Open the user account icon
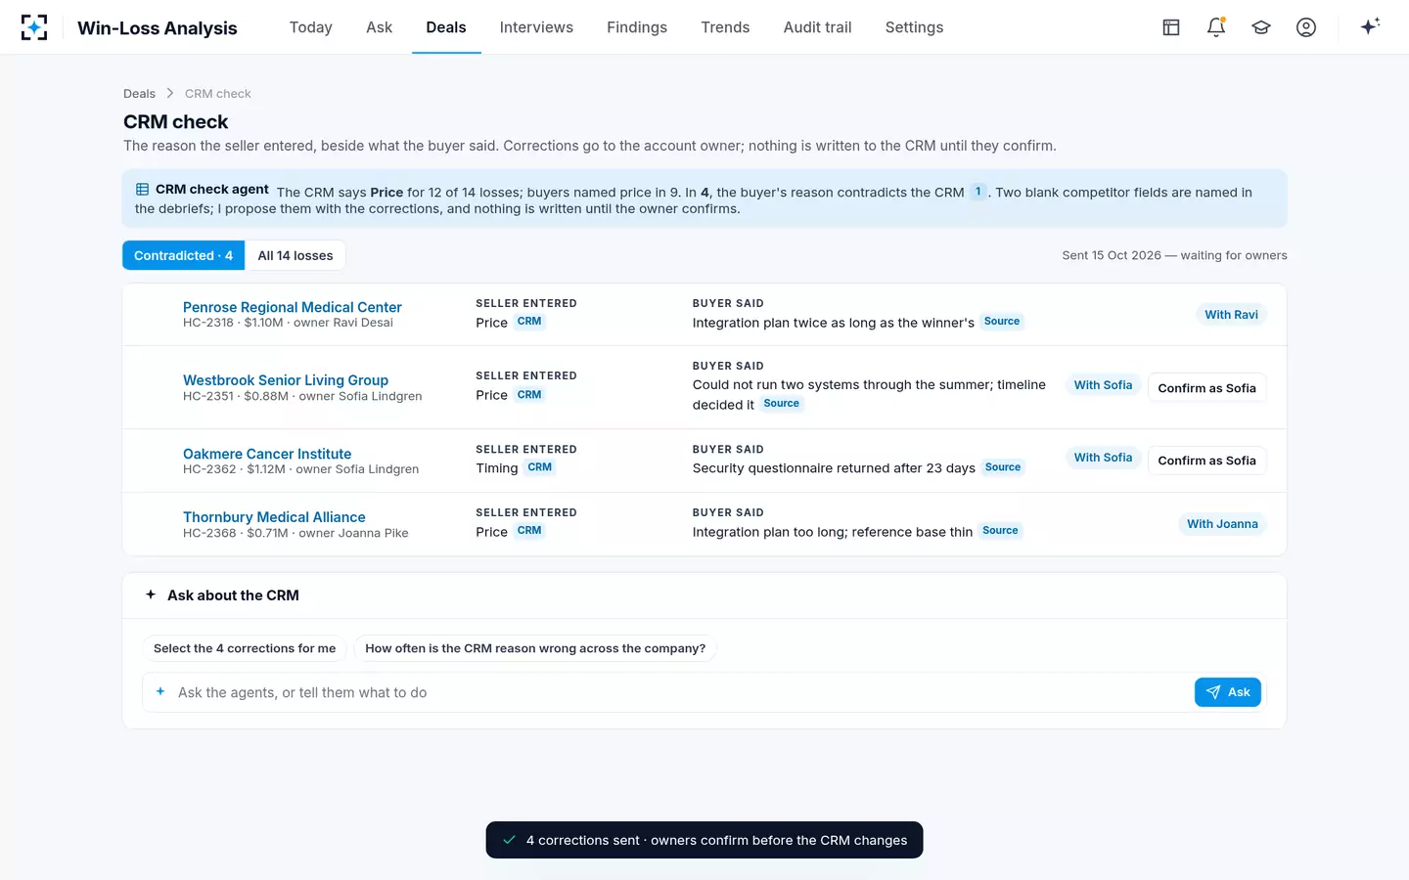The width and height of the screenshot is (1409, 880). (1306, 27)
